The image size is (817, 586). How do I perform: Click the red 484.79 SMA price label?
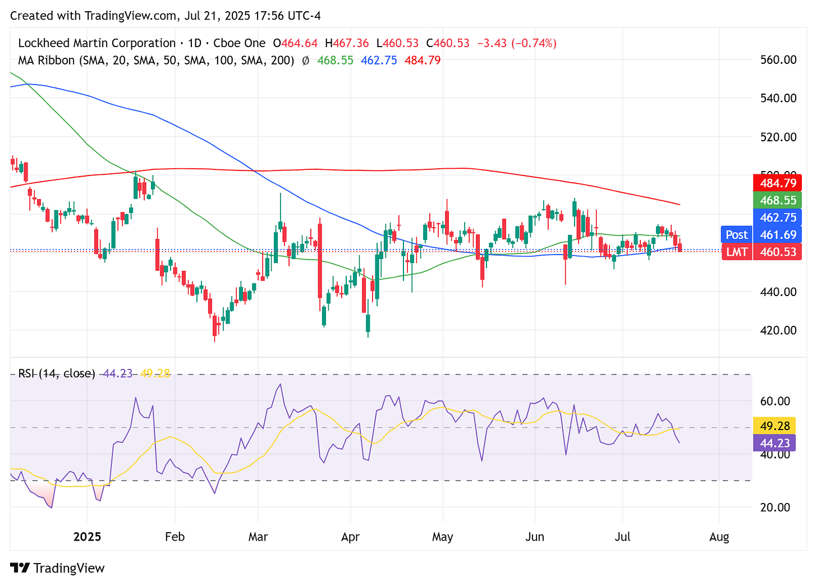point(777,182)
